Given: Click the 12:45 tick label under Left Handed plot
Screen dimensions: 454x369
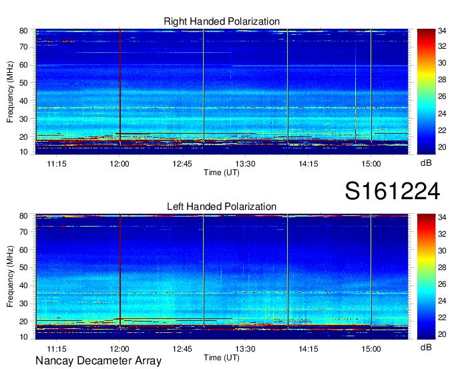Looking at the screenshot, I should tap(182, 349).
